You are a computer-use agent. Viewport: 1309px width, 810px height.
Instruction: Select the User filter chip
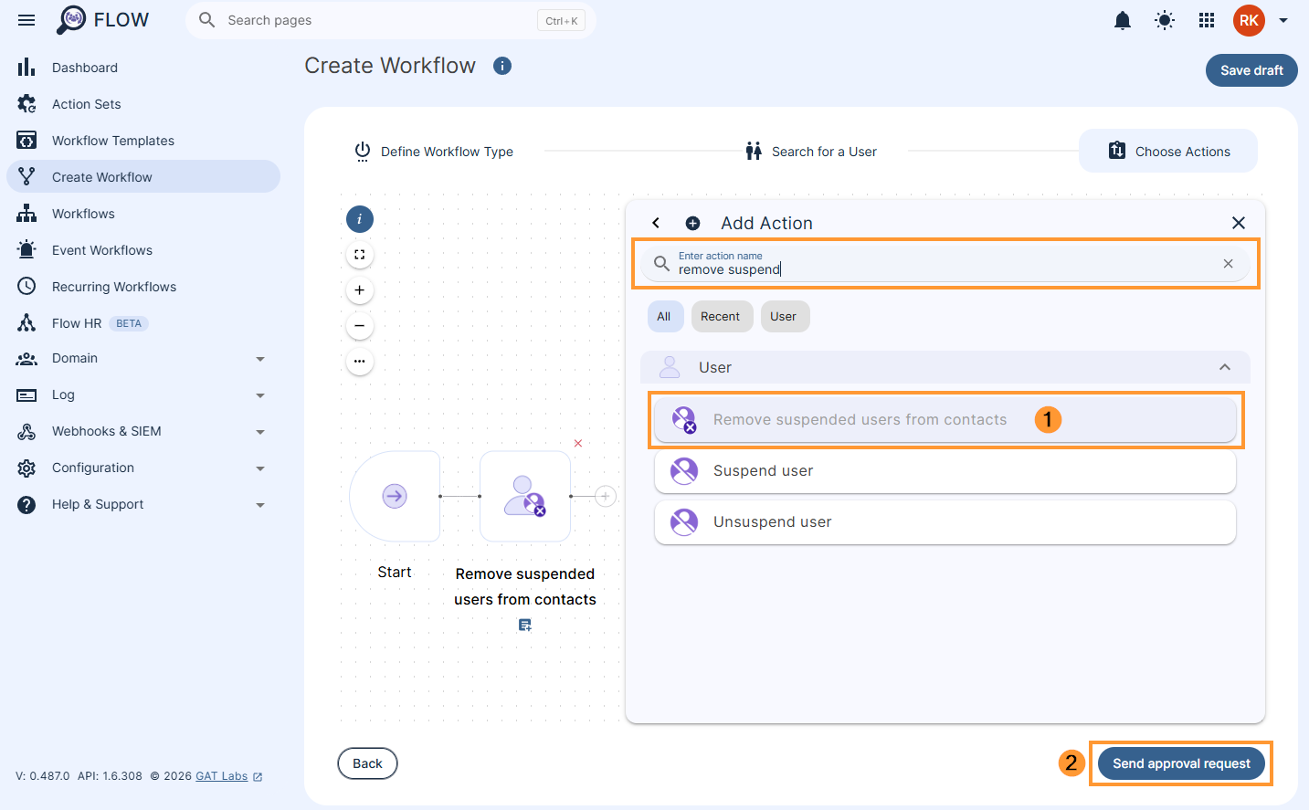click(x=784, y=317)
